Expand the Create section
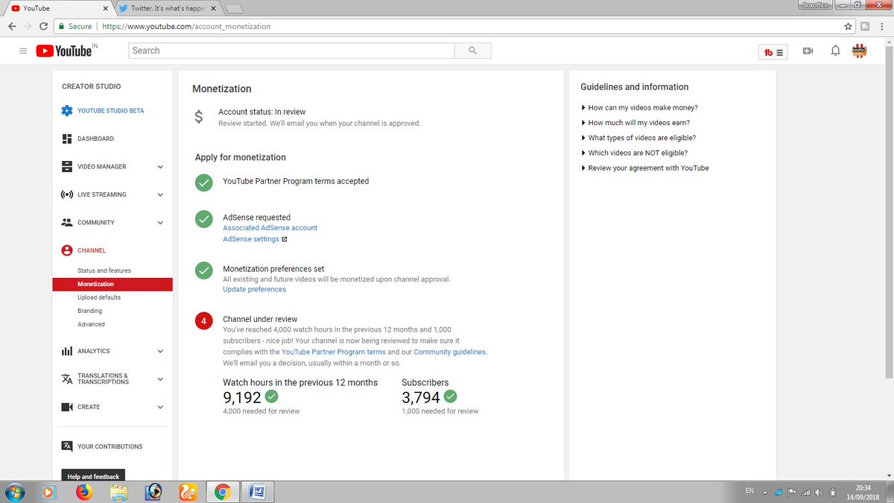 (160, 407)
